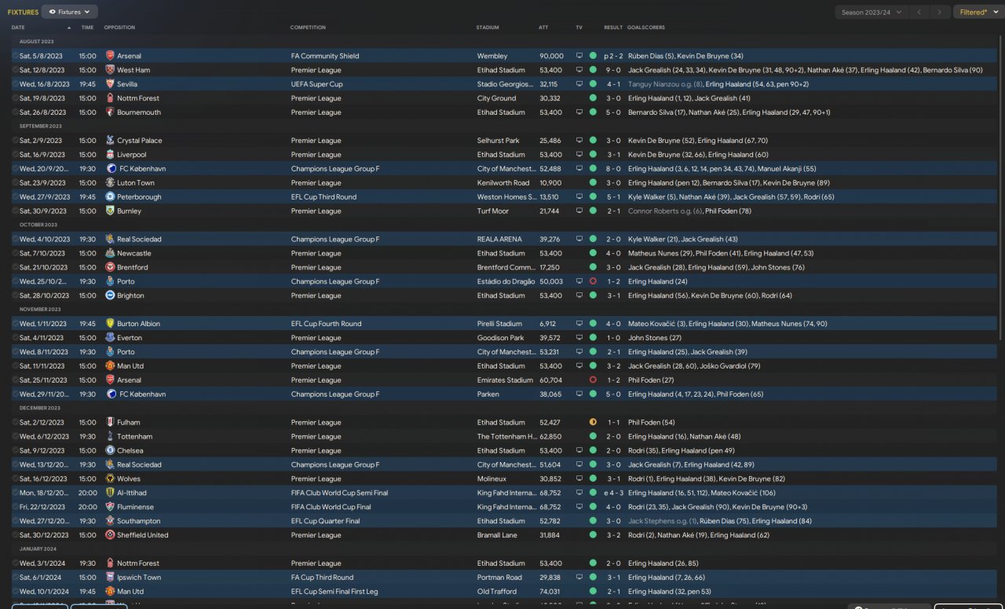Viewport: 1005px width, 609px height.
Task: Click the Sheffield United opposition name
Action: click(x=143, y=535)
